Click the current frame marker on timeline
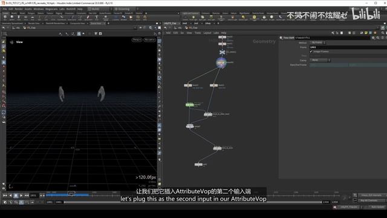The width and height of the screenshot is (387, 218). coord(71,194)
